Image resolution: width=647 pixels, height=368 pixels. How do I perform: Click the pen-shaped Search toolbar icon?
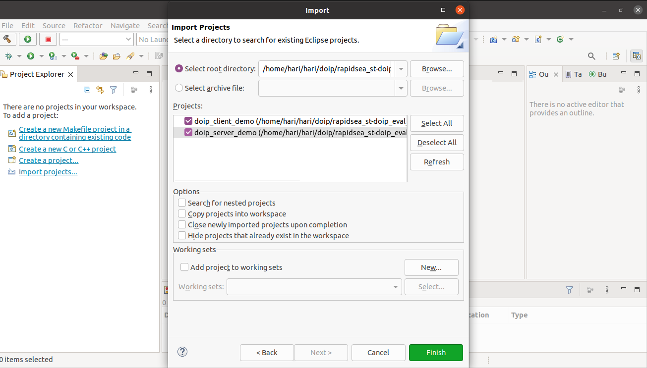click(x=130, y=56)
